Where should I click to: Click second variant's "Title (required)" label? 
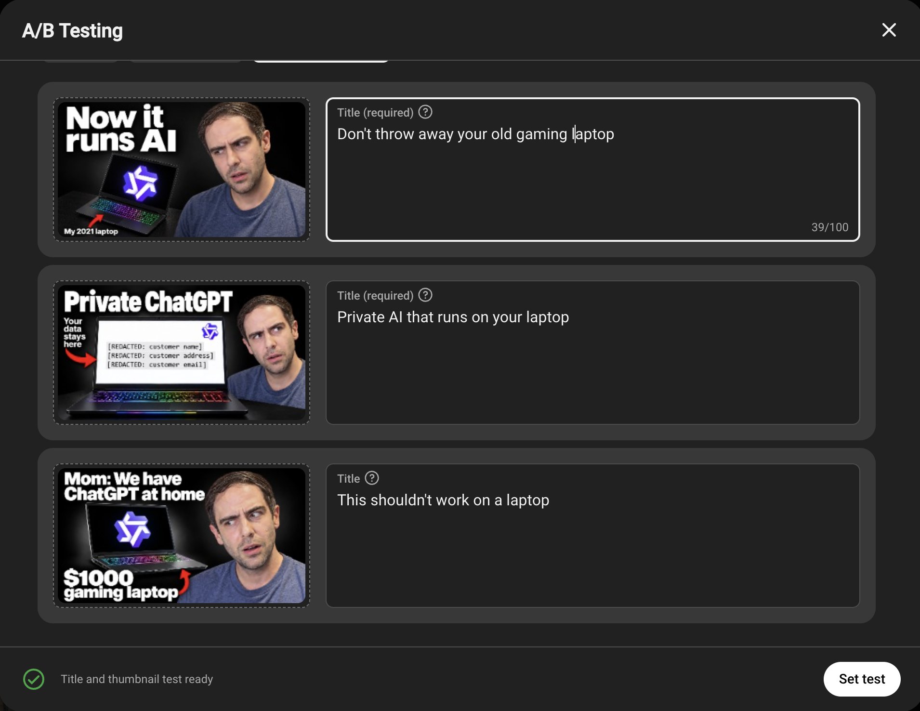(x=375, y=296)
